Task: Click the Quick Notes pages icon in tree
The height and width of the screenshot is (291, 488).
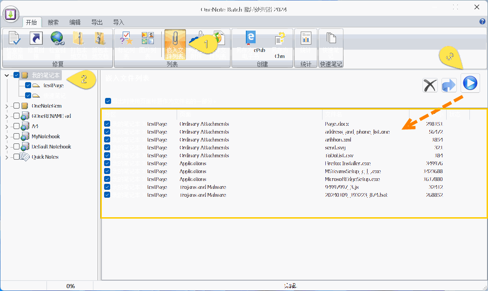Action: (25, 157)
